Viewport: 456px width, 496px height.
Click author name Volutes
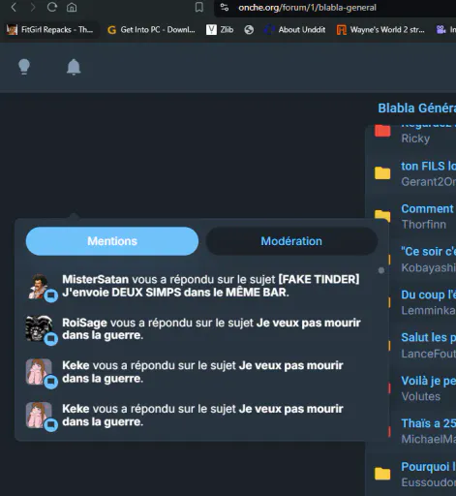coord(421,396)
